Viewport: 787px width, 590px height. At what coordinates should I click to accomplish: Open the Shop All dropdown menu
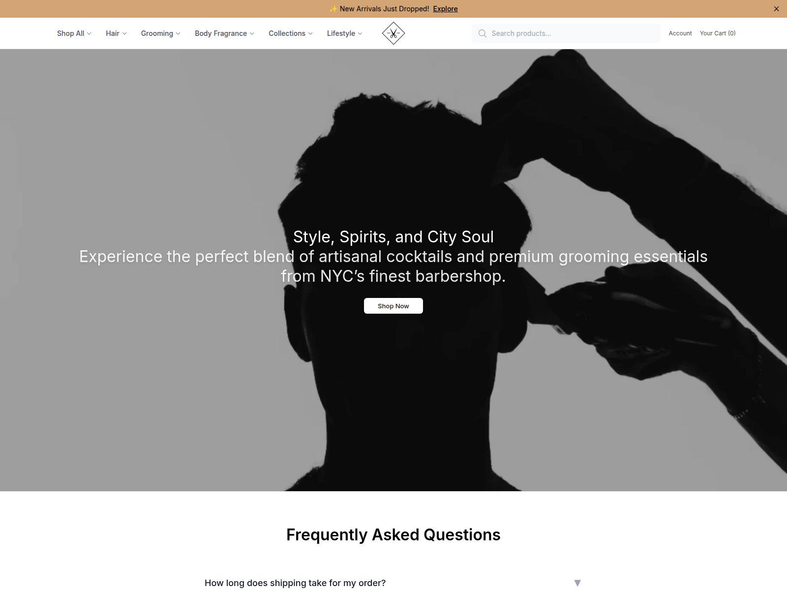click(x=74, y=33)
